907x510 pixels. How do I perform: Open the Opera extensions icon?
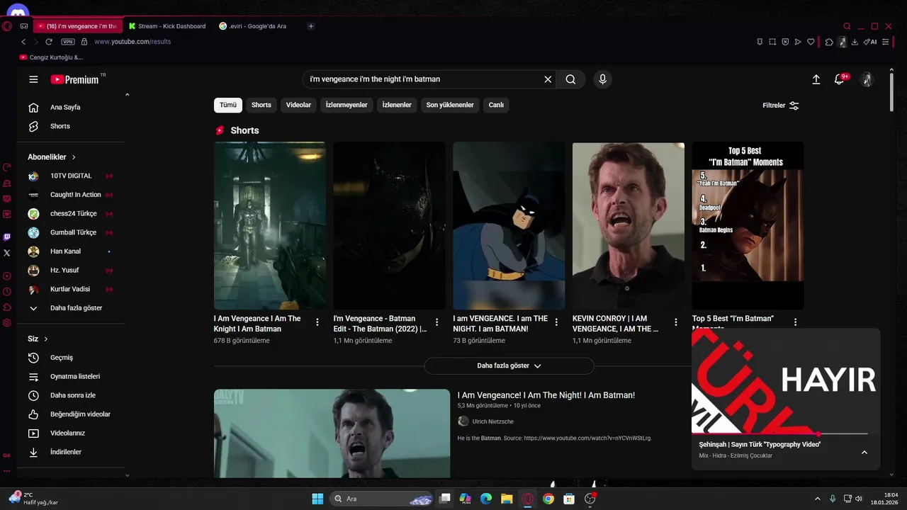[829, 42]
